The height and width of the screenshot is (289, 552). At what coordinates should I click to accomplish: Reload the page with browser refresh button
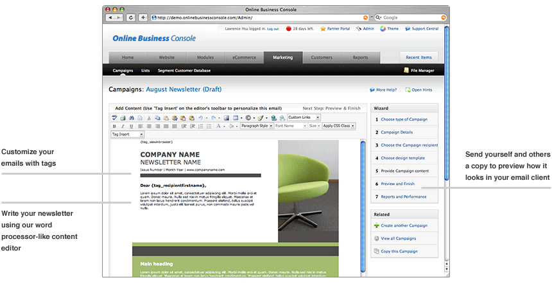pyautogui.click(x=131, y=17)
